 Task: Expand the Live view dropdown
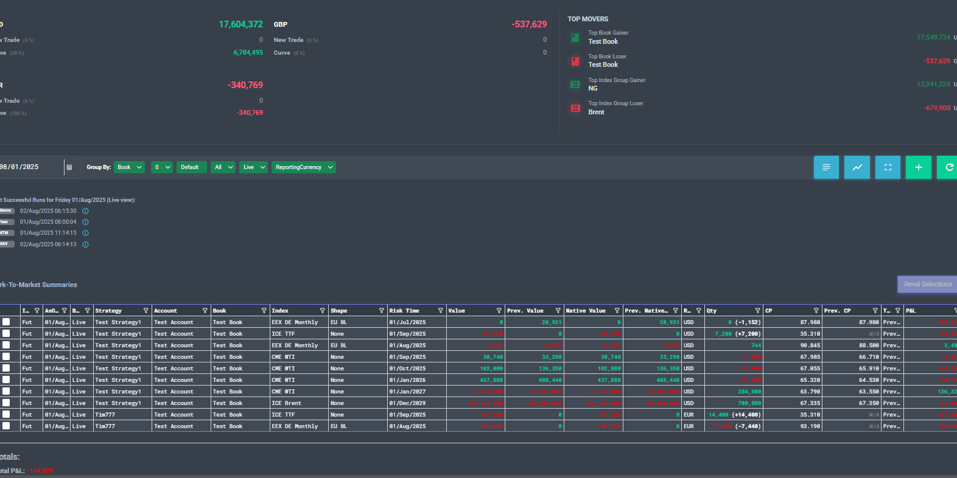coord(254,167)
